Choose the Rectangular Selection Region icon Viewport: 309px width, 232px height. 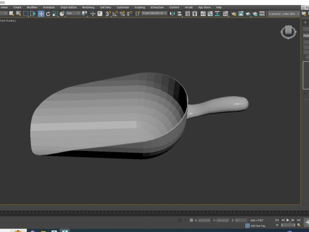pos(26,14)
